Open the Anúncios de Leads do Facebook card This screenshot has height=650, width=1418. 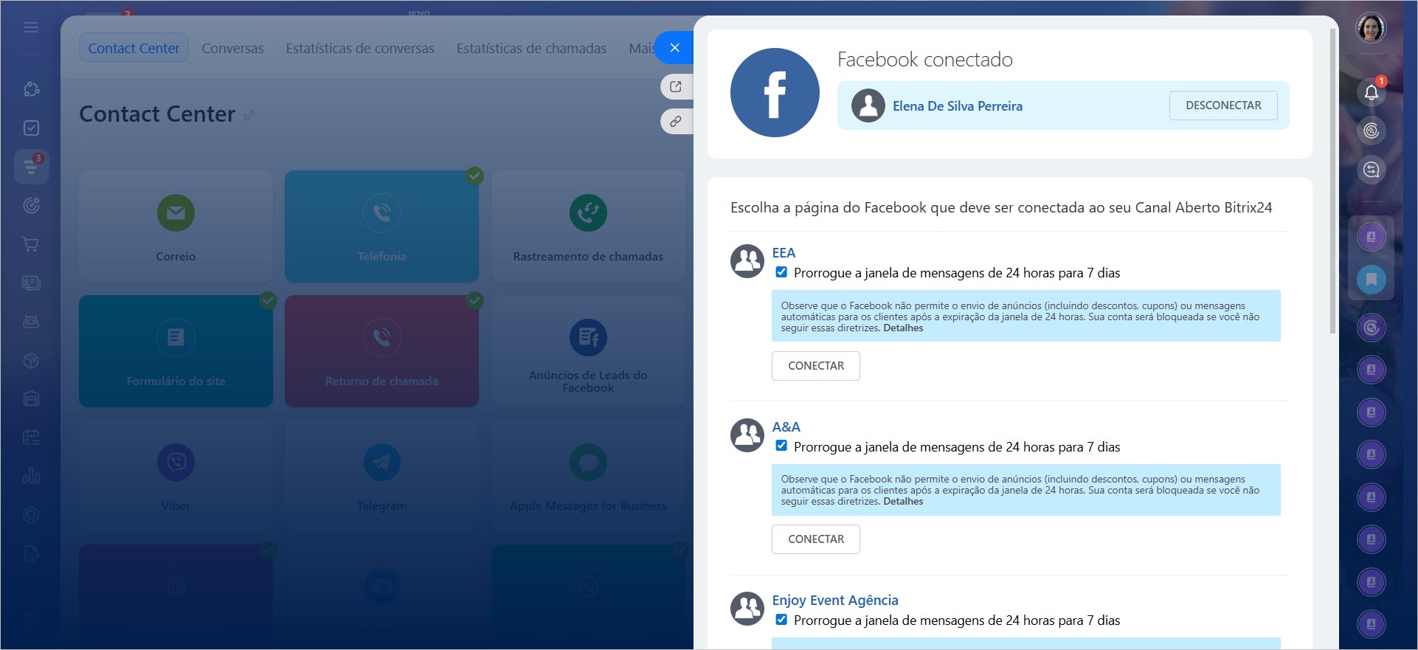click(x=588, y=351)
